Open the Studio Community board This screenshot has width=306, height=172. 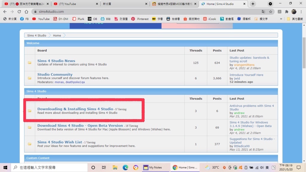click(x=55, y=74)
